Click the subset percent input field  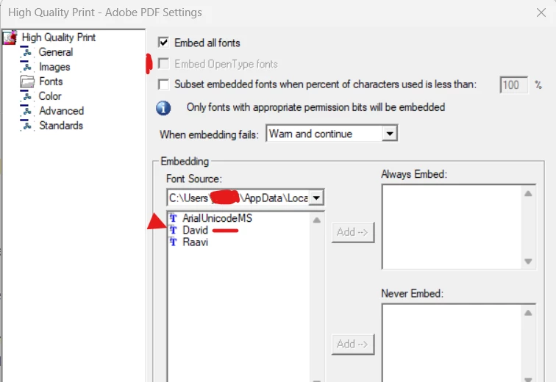513,85
